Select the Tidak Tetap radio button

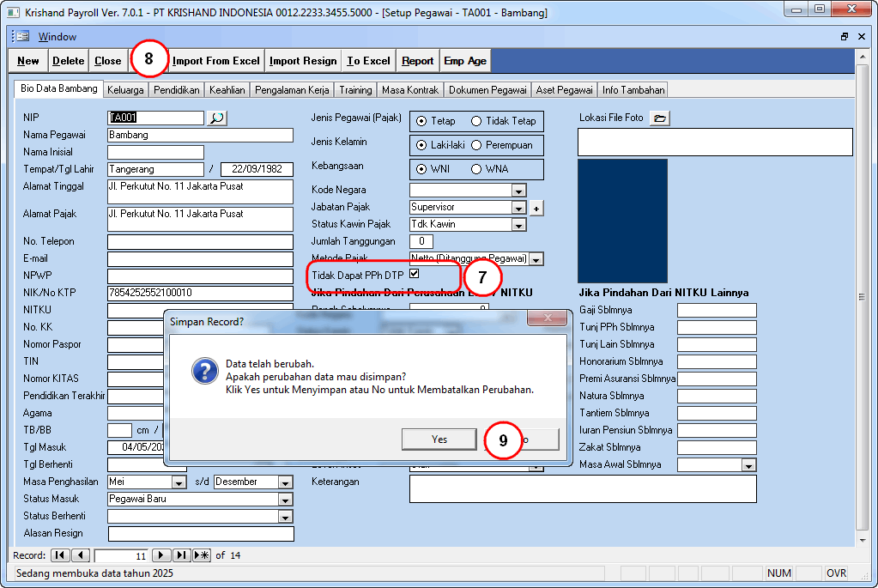(476, 121)
